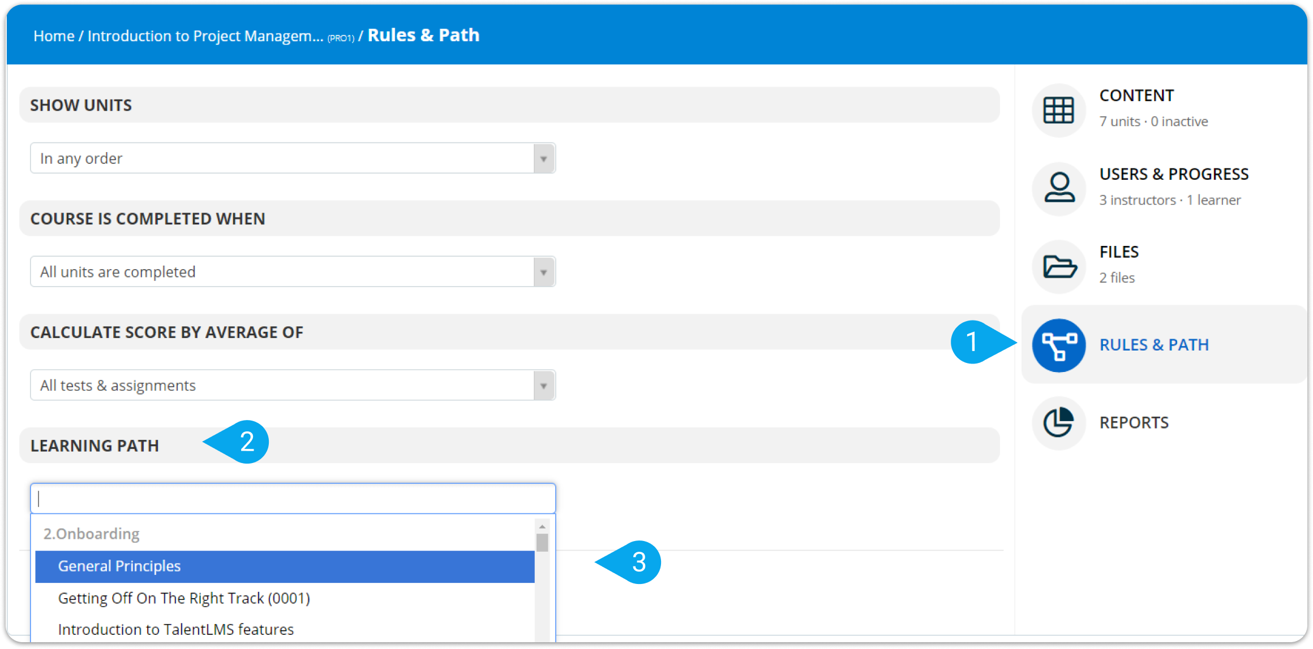Click the Home breadcrumb link
1313x649 pixels.
click(54, 36)
